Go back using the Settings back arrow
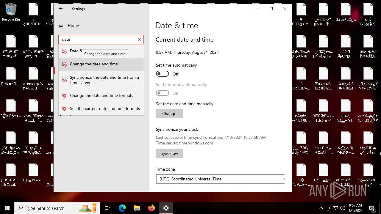This screenshot has width=381, height=214. coord(61,9)
